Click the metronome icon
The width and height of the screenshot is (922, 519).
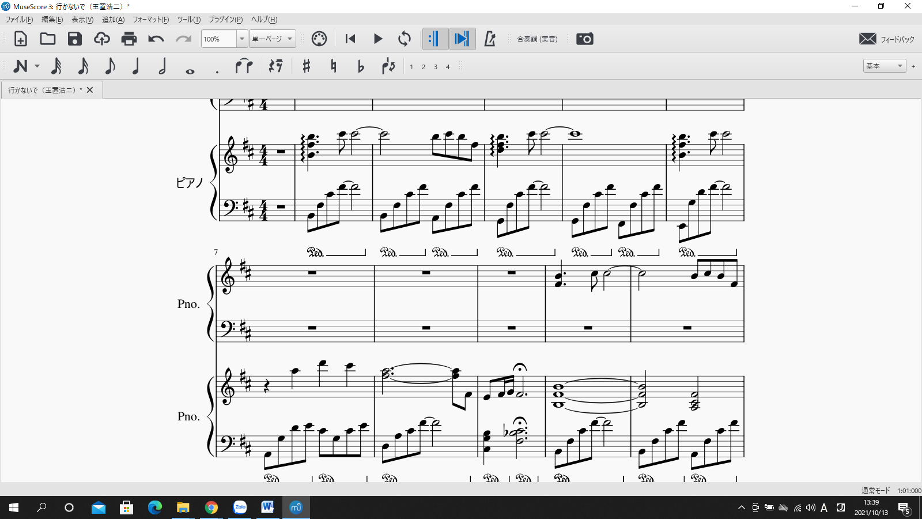pyautogui.click(x=490, y=39)
